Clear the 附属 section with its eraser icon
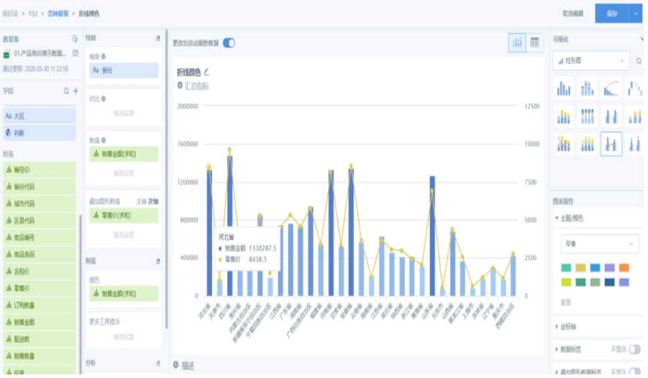 pos(158,261)
